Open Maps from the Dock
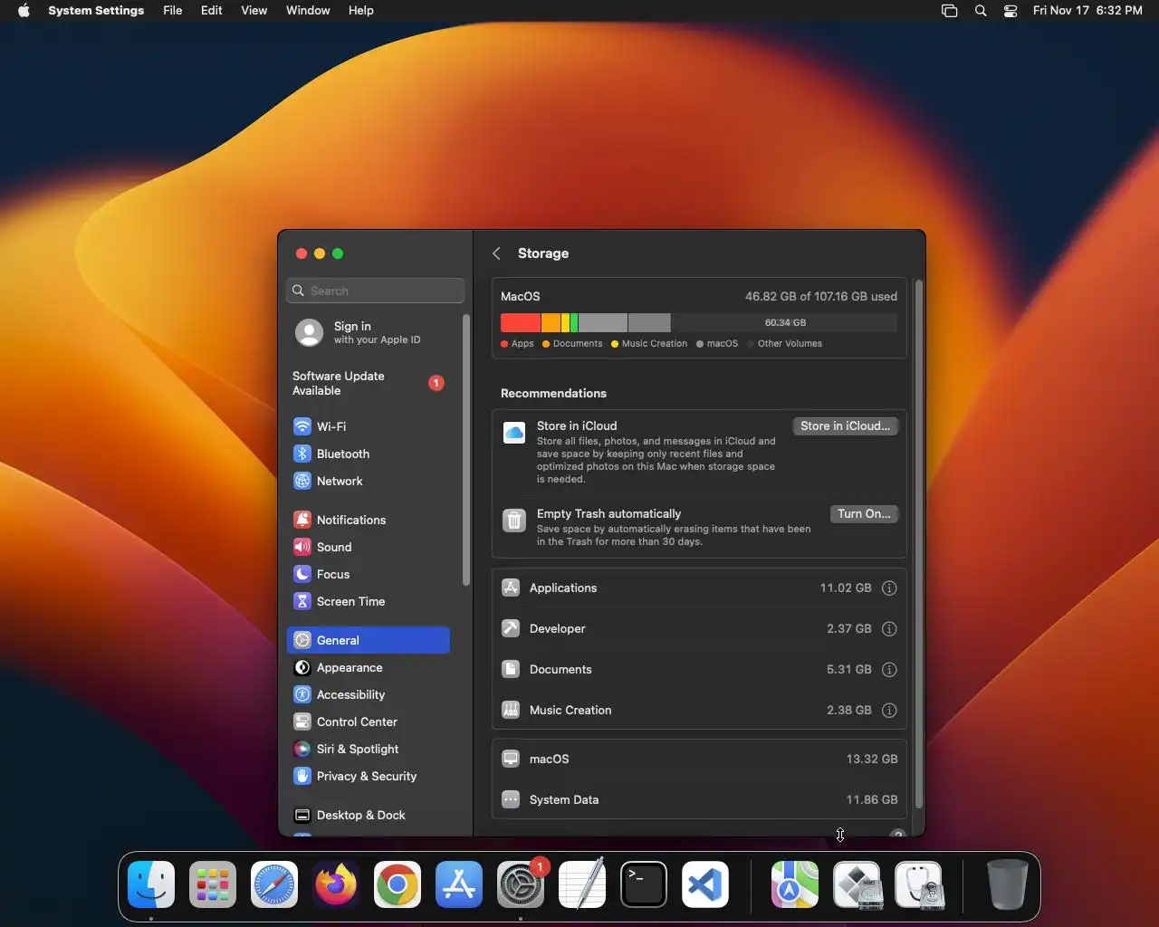This screenshot has width=1159, height=927. [795, 884]
